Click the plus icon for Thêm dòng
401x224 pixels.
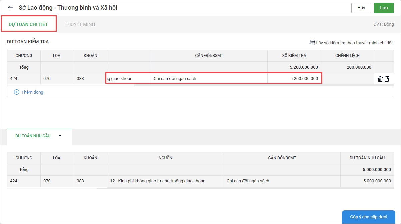coord(17,92)
